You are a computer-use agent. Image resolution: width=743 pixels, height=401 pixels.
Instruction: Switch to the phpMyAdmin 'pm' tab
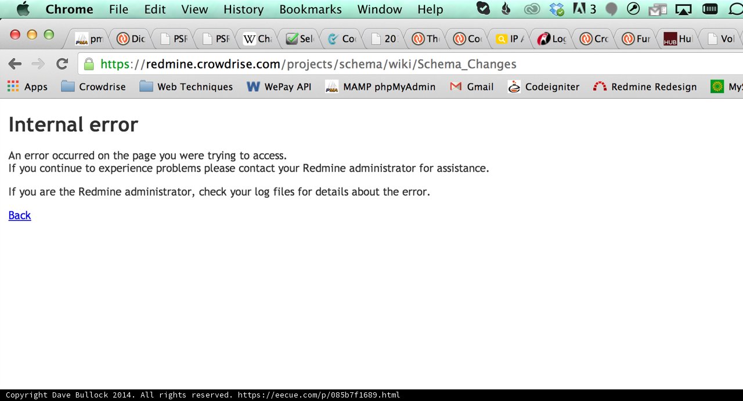[89, 39]
